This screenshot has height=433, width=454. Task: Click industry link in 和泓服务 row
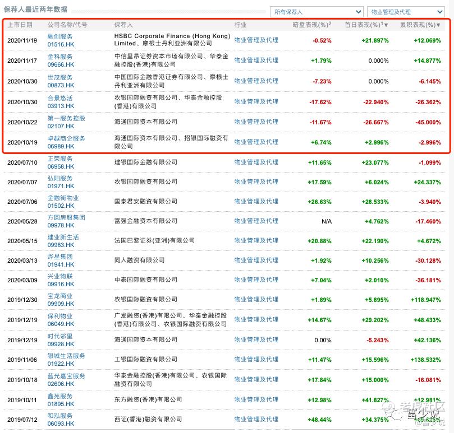click(256, 420)
